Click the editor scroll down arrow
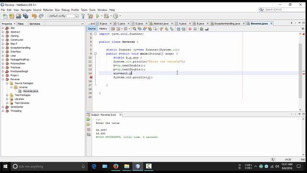Image resolution: width=307 pixels, height=173 pixels. point(300,110)
